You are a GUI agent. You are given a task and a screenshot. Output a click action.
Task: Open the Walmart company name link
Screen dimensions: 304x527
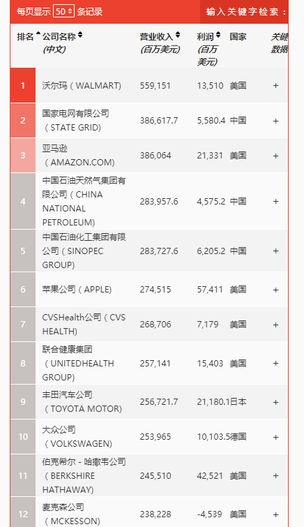pos(82,86)
